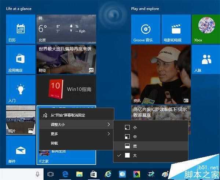Open the Xbox tile

(206, 29)
